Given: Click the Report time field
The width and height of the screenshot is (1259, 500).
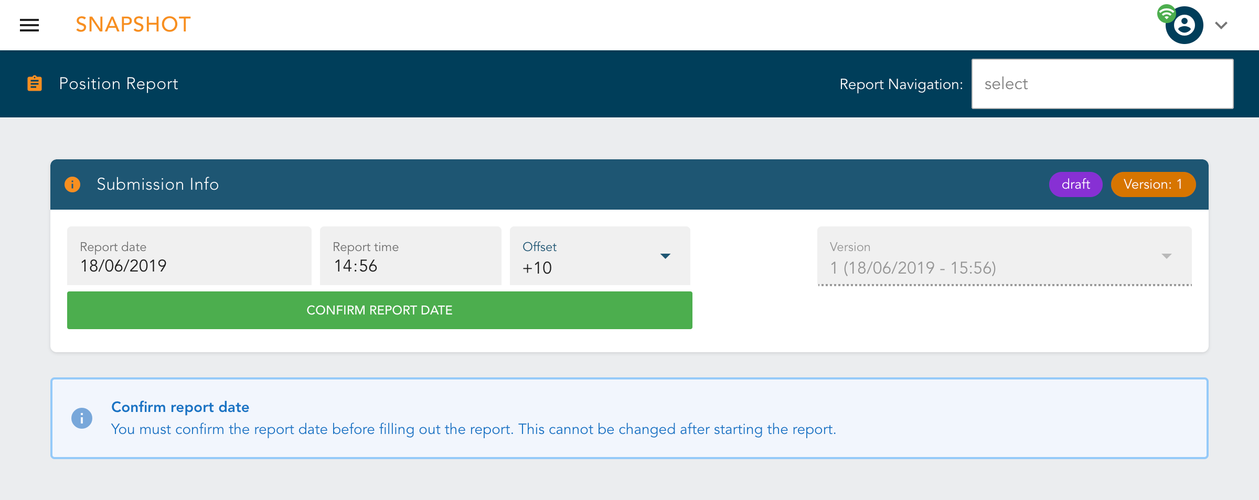Looking at the screenshot, I should click(411, 256).
